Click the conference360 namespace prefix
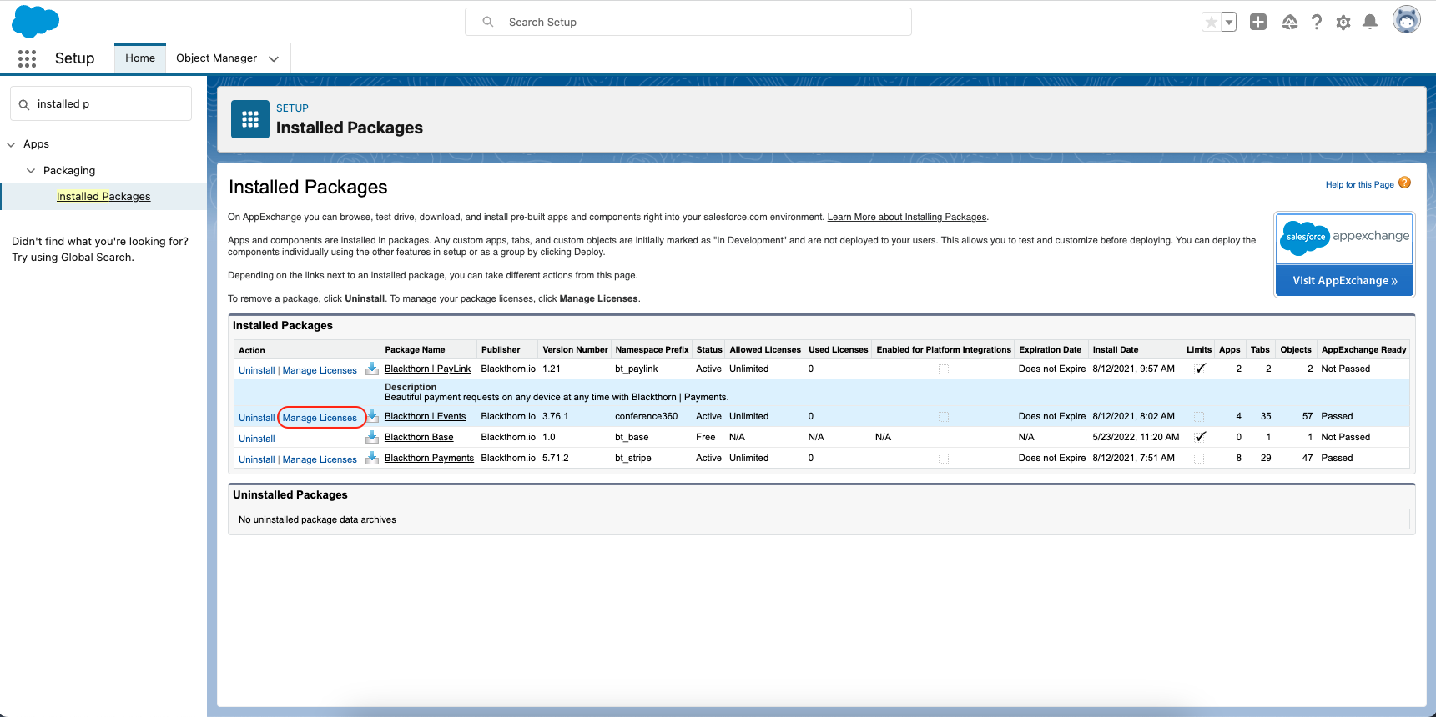Viewport: 1436px width, 717px height. 647,416
